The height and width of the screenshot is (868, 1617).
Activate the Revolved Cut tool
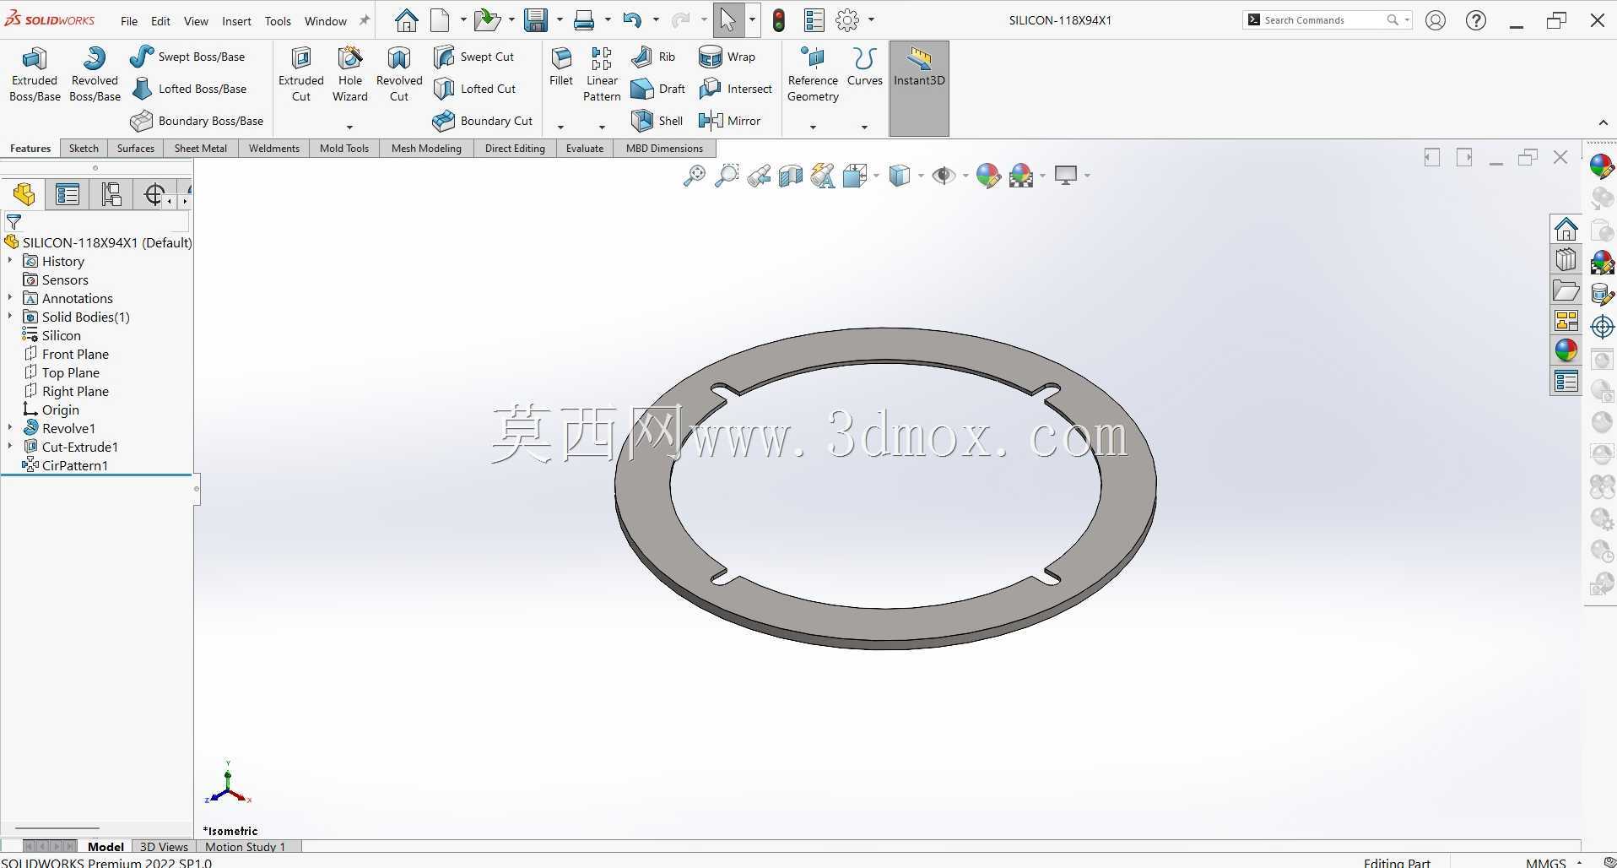click(399, 74)
